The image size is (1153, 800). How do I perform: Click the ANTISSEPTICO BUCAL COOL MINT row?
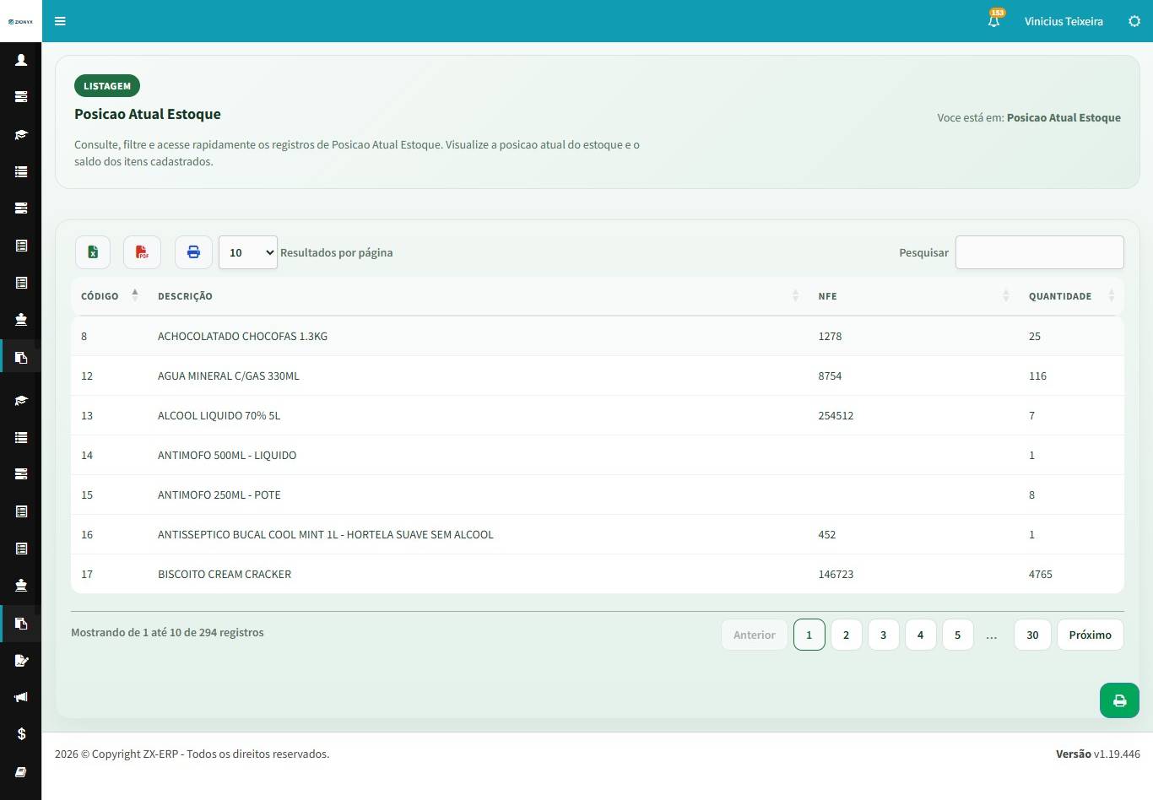598,534
